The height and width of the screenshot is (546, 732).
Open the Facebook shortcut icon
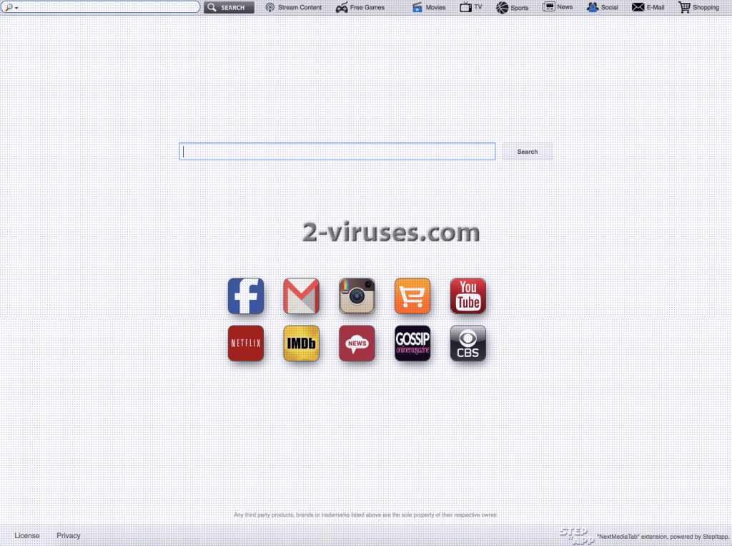tap(246, 296)
